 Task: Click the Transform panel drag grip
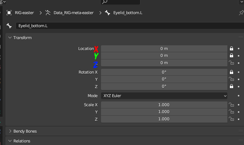coord(241,38)
